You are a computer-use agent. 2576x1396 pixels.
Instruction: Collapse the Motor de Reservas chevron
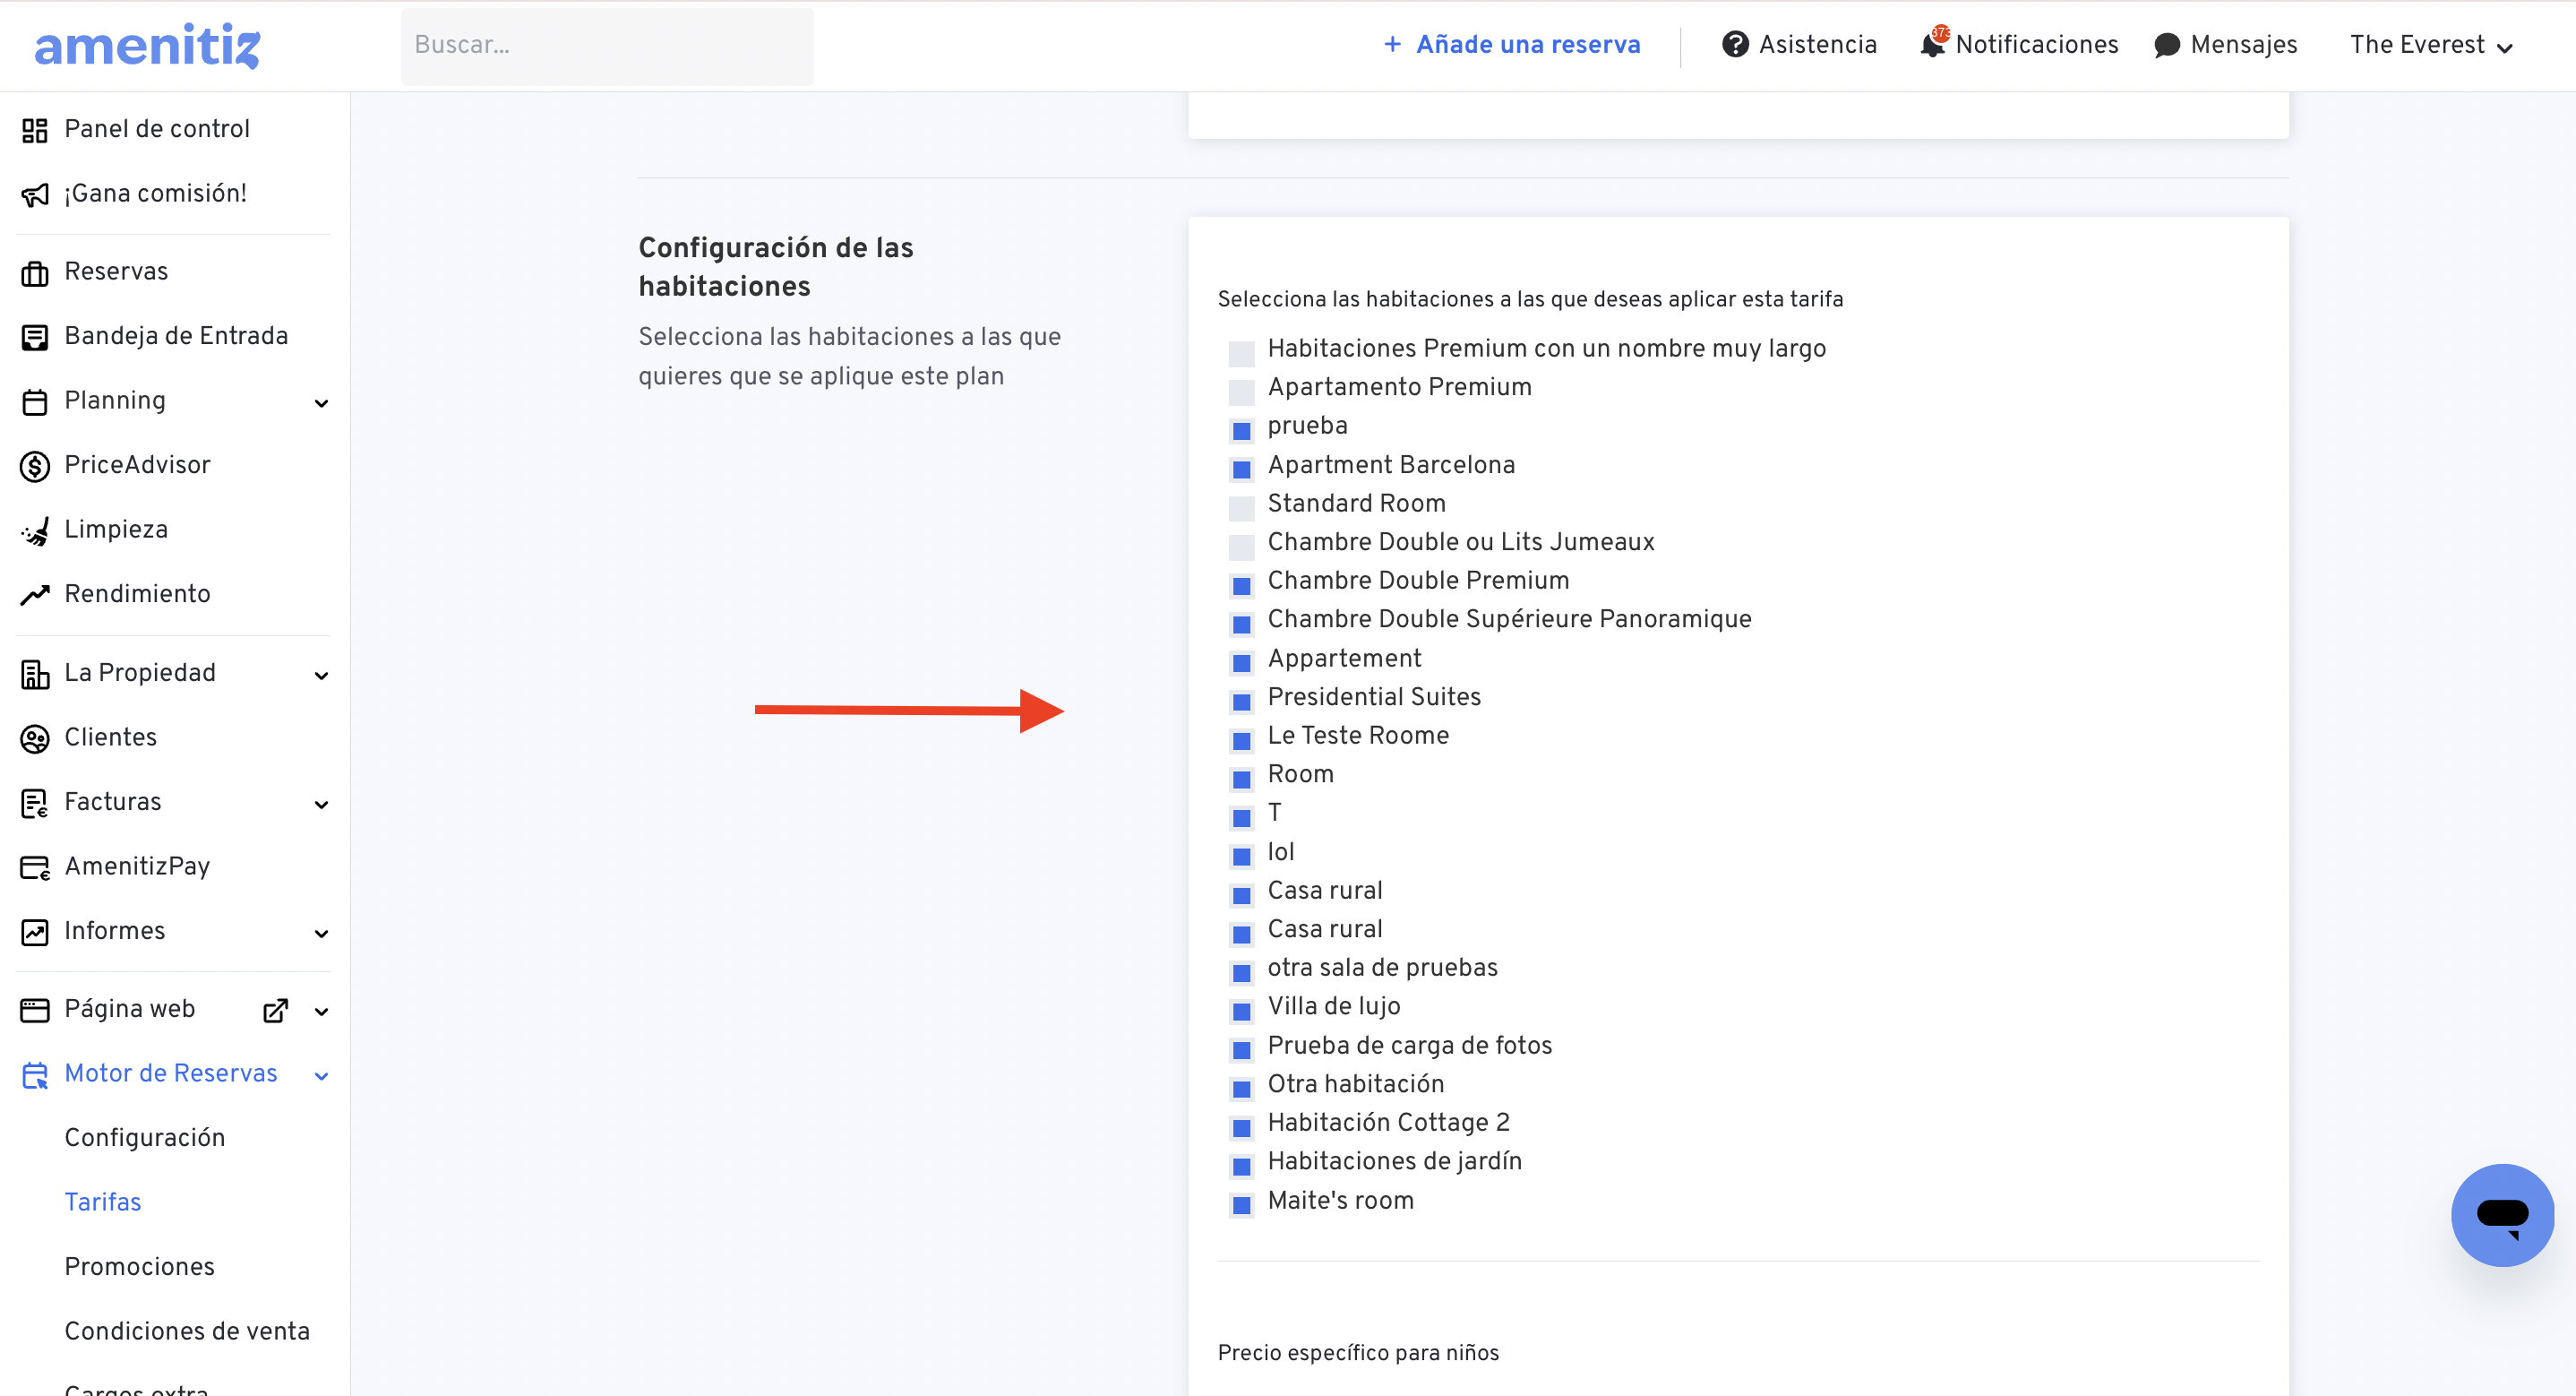[x=321, y=1076]
